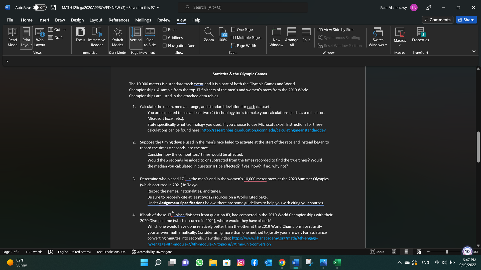Open Immersive Reader
This screenshot has height=270, width=481.
pos(96,37)
